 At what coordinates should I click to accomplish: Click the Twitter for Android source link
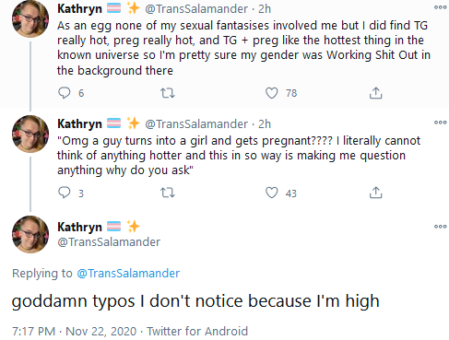(x=197, y=331)
